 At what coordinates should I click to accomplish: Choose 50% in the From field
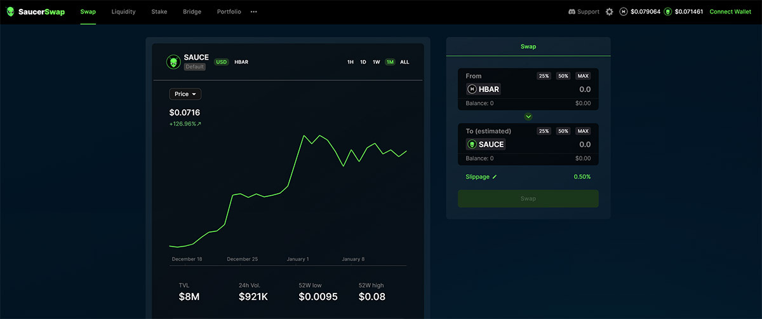563,76
